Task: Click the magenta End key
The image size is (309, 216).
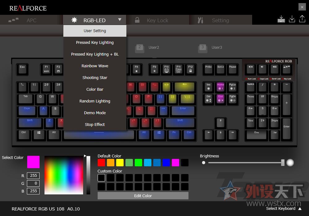Action: 221,99
